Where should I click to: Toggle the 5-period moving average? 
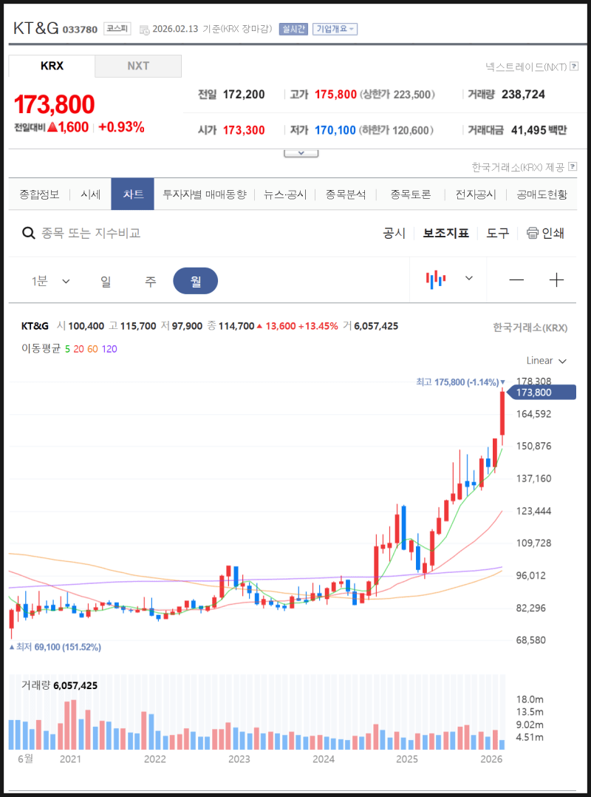tap(67, 349)
